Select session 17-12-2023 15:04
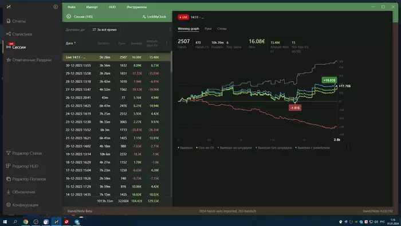Viewport: 401px width, 226px height. tap(116, 170)
